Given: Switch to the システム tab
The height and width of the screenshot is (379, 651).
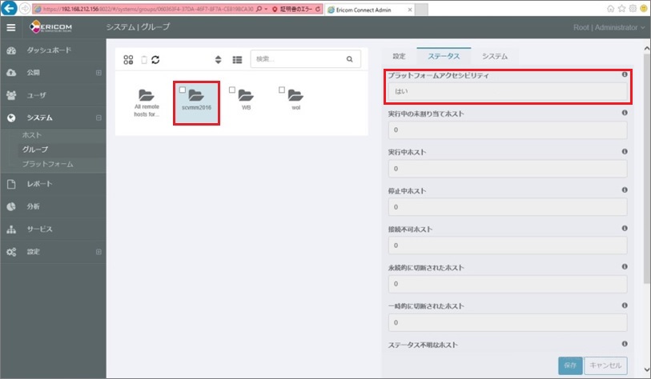Looking at the screenshot, I should pos(494,56).
